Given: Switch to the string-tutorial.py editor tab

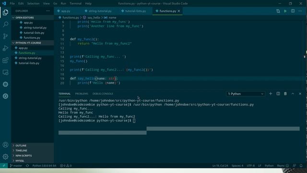Looking at the screenshot, I should 100,11.
